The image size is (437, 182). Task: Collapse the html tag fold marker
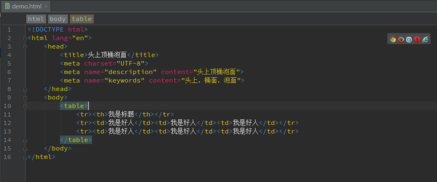25,38
